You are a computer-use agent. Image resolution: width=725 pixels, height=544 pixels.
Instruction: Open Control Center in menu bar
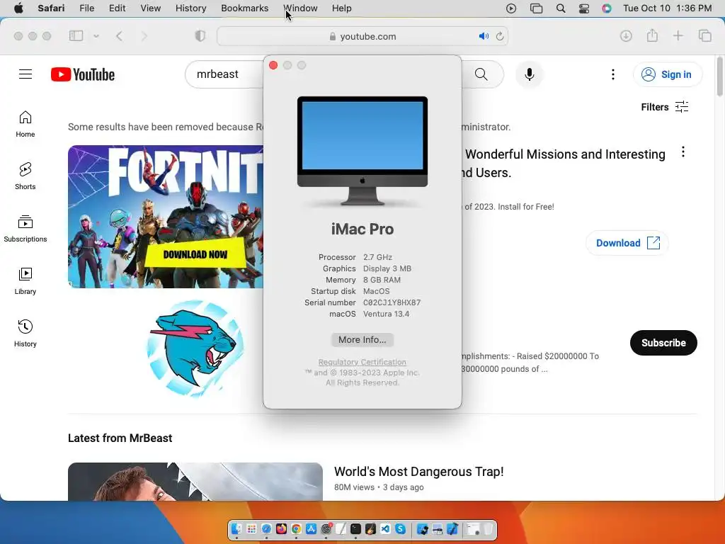584,8
